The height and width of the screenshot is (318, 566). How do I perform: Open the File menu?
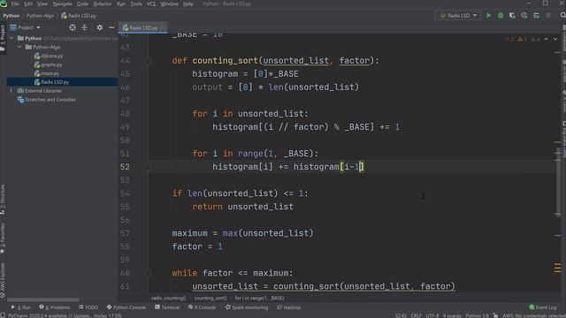pyautogui.click(x=15, y=4)
